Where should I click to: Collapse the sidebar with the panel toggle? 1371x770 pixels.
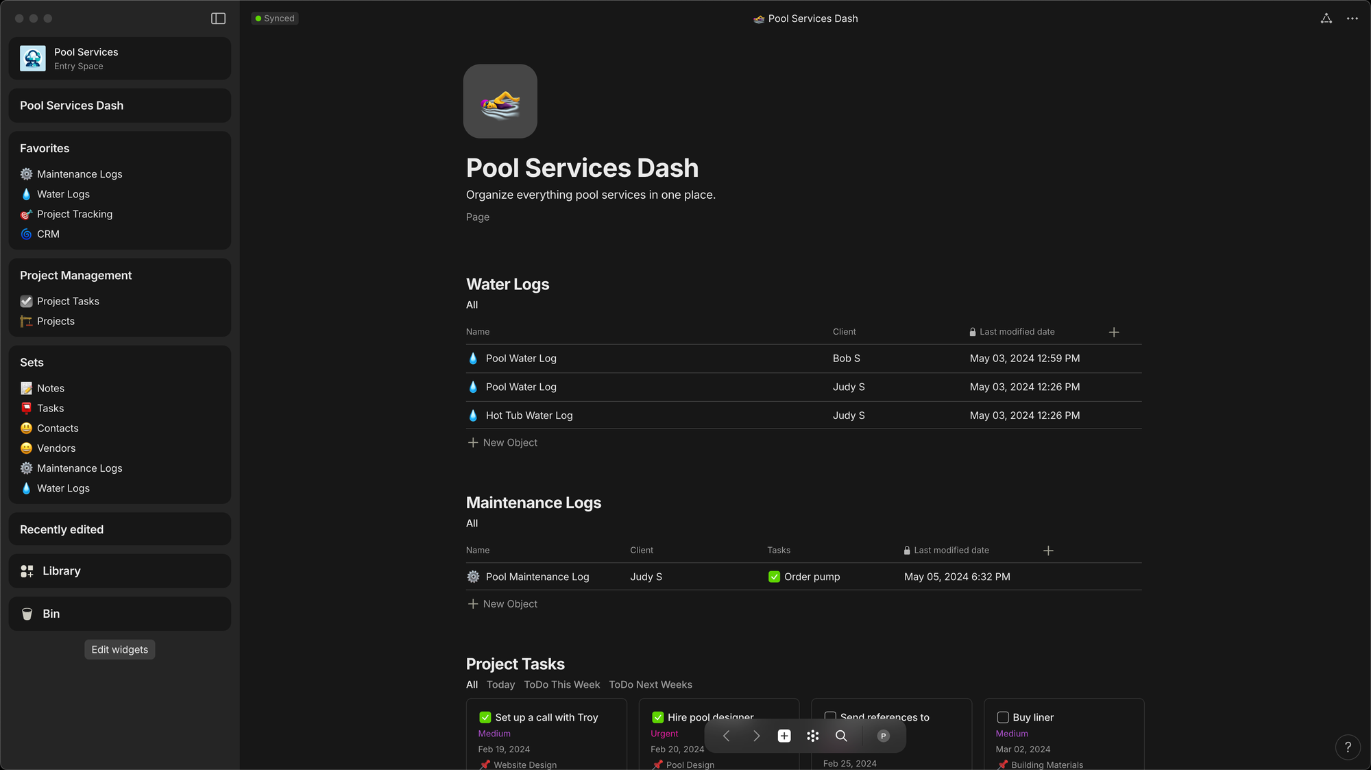tap(218, 18)
